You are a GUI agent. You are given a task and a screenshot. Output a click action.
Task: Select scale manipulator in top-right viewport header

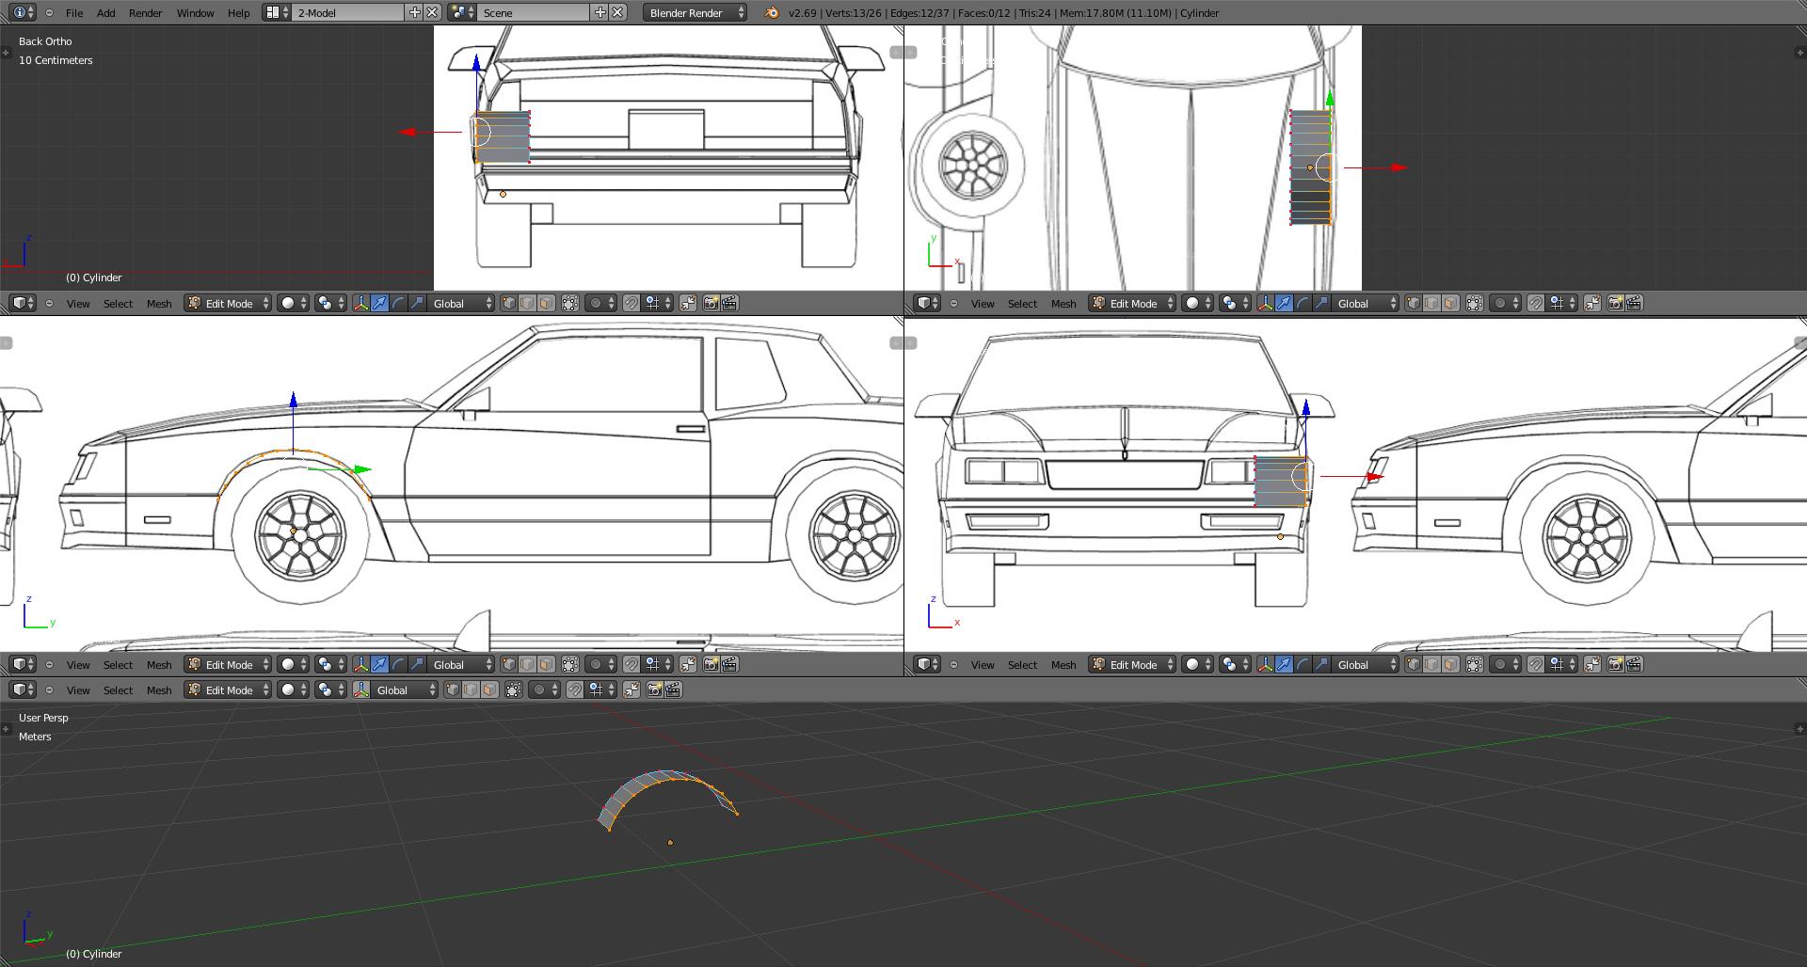[x=1321, y=303]
